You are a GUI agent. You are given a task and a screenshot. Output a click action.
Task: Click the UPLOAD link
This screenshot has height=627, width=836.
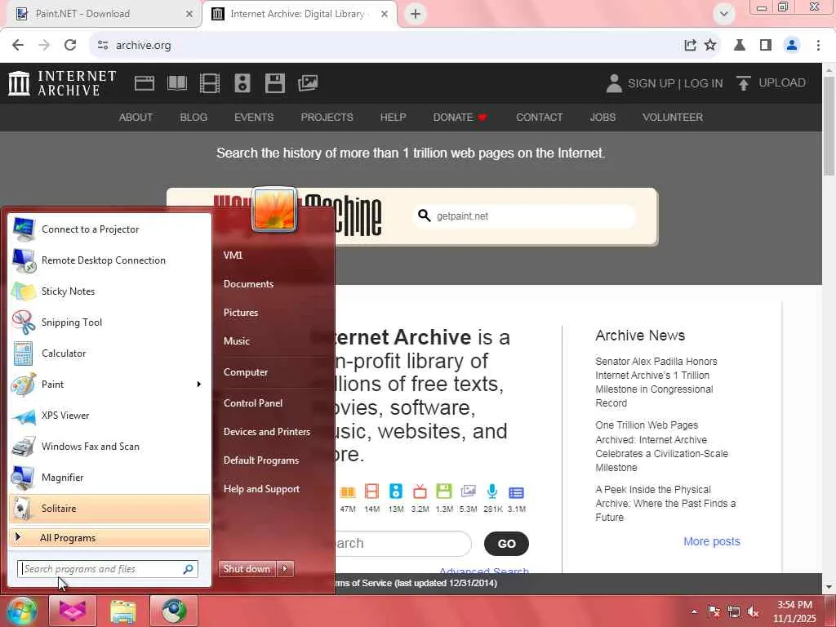pos(771,82)
